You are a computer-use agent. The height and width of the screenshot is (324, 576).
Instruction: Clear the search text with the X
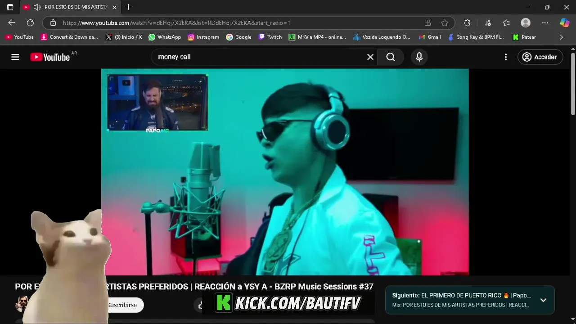(370, 57)
